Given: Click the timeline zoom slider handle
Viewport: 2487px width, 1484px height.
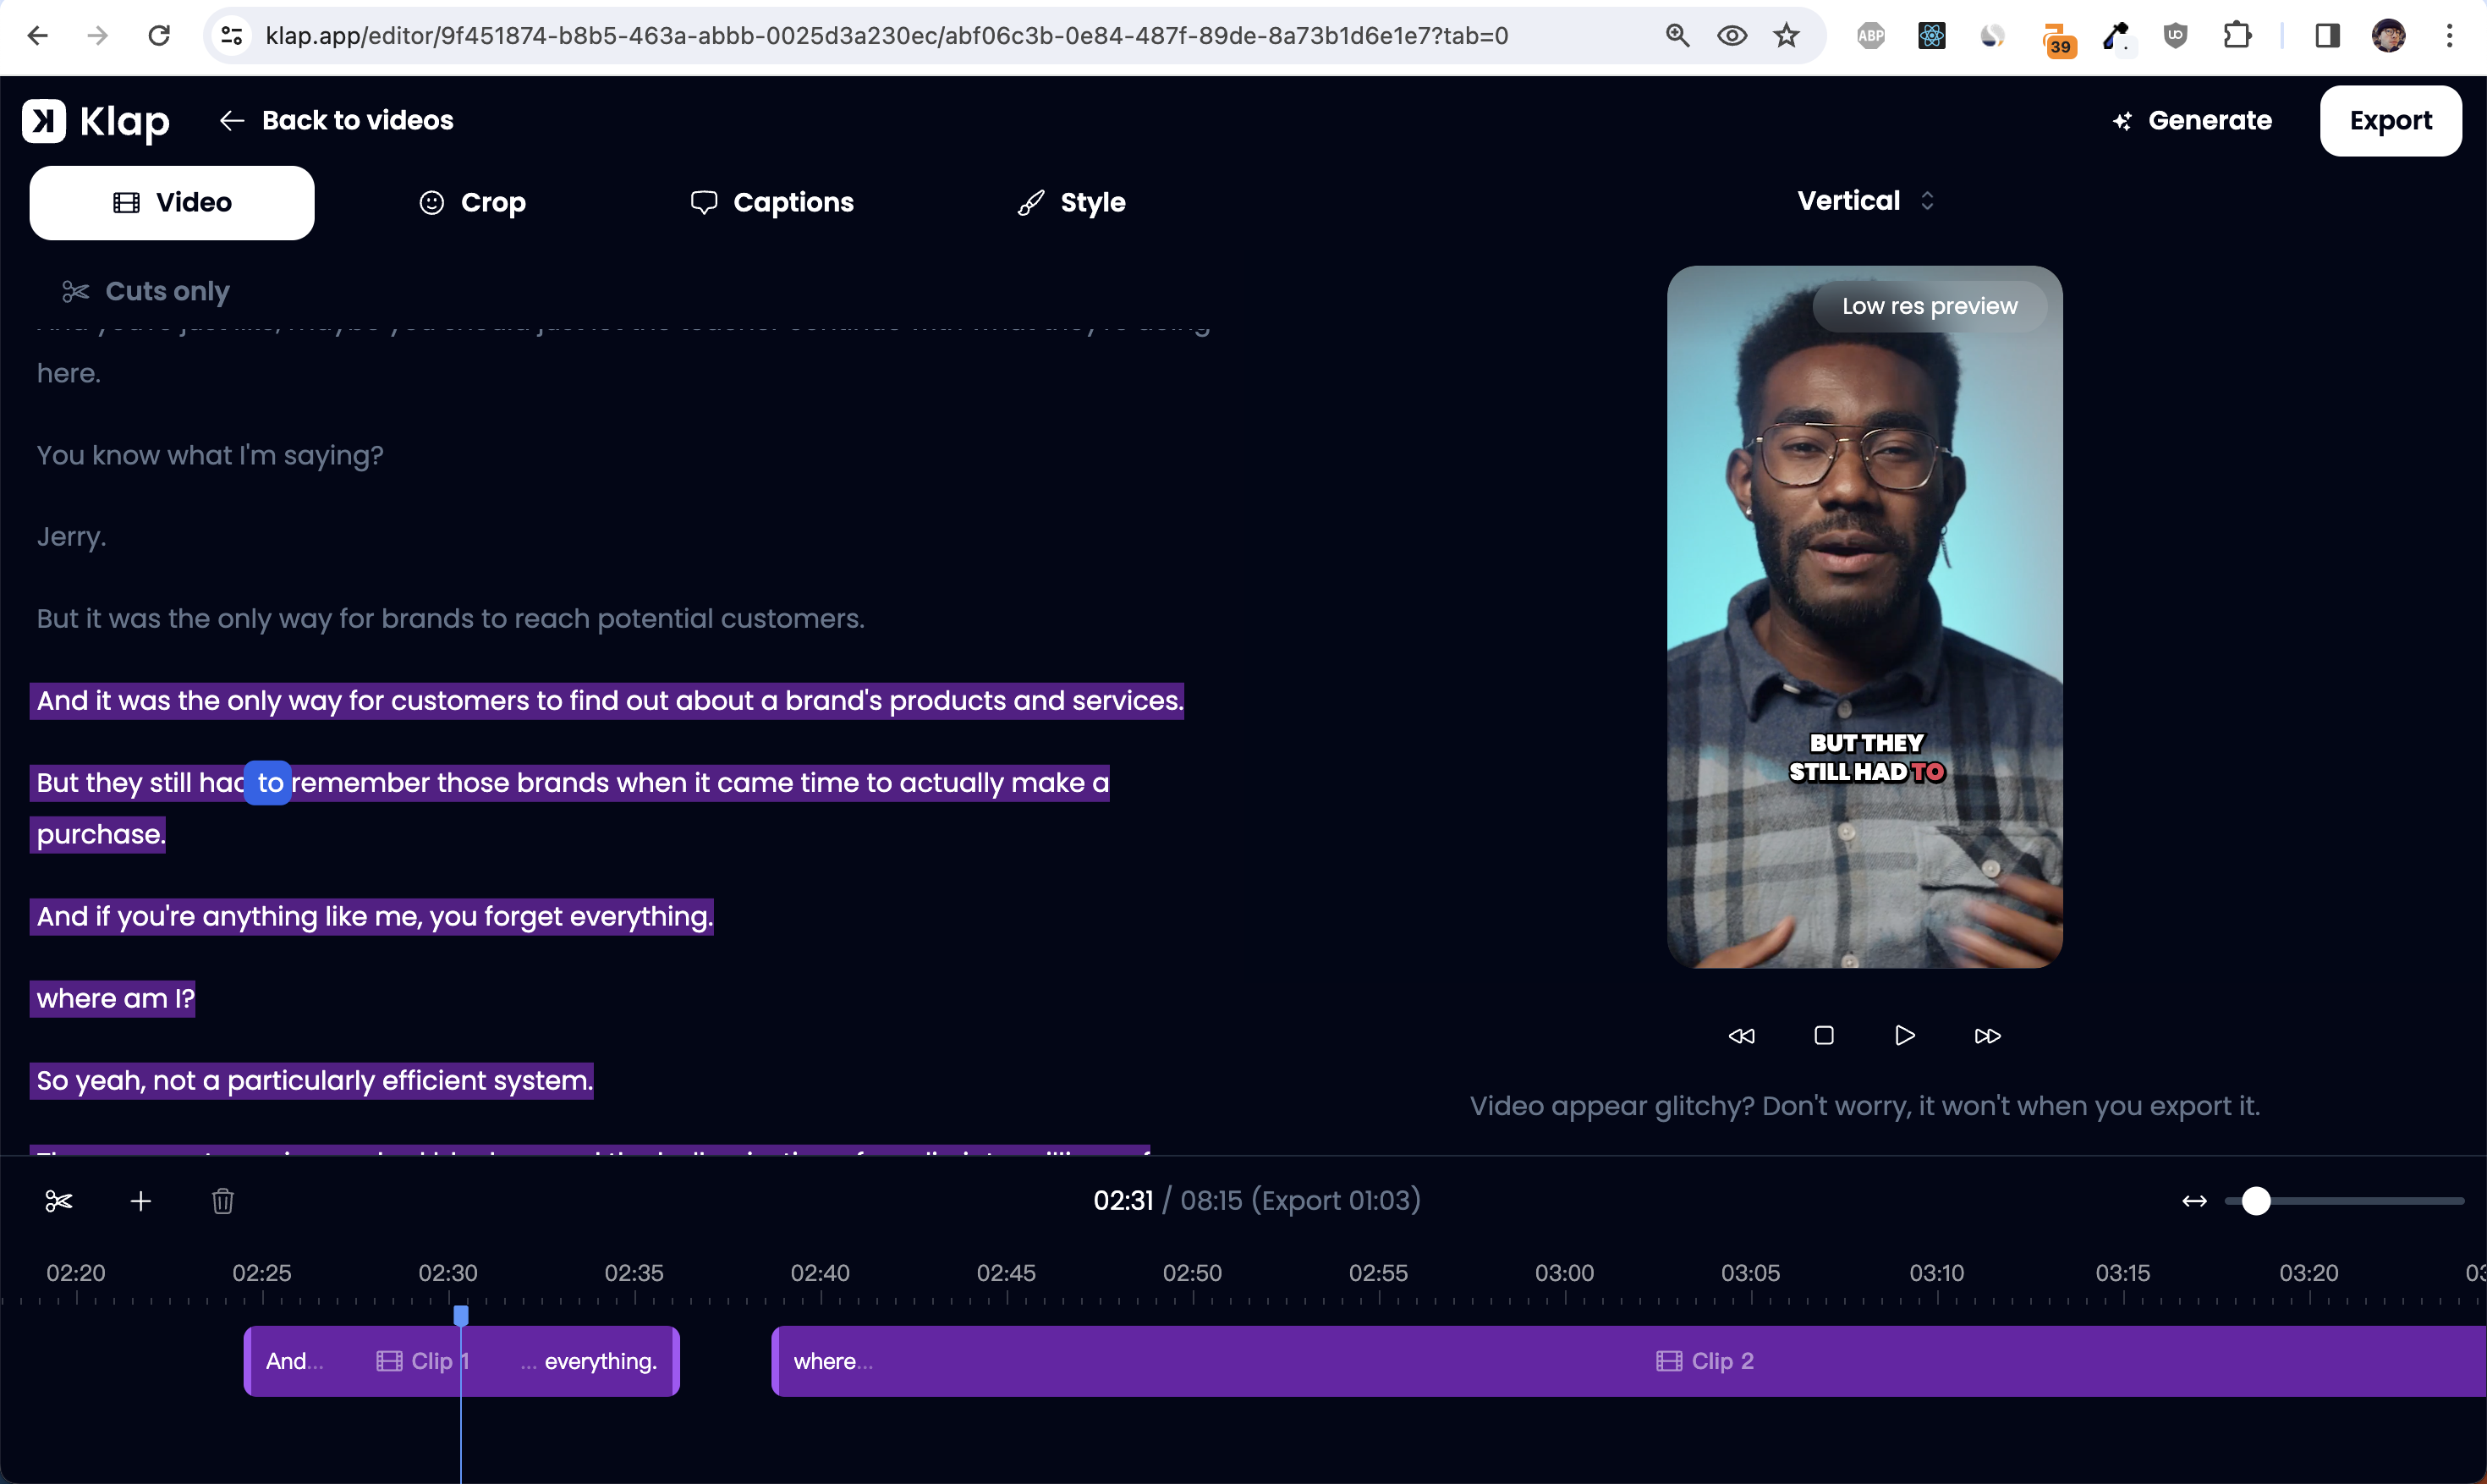Looking at the screenshot, I should pyautogui.click(x=2256, y=1201).
